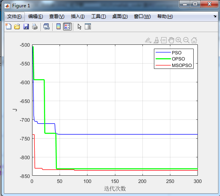Toggle the legend display button
The width and height of the screenshot is (220, 196).
[67, 26]
